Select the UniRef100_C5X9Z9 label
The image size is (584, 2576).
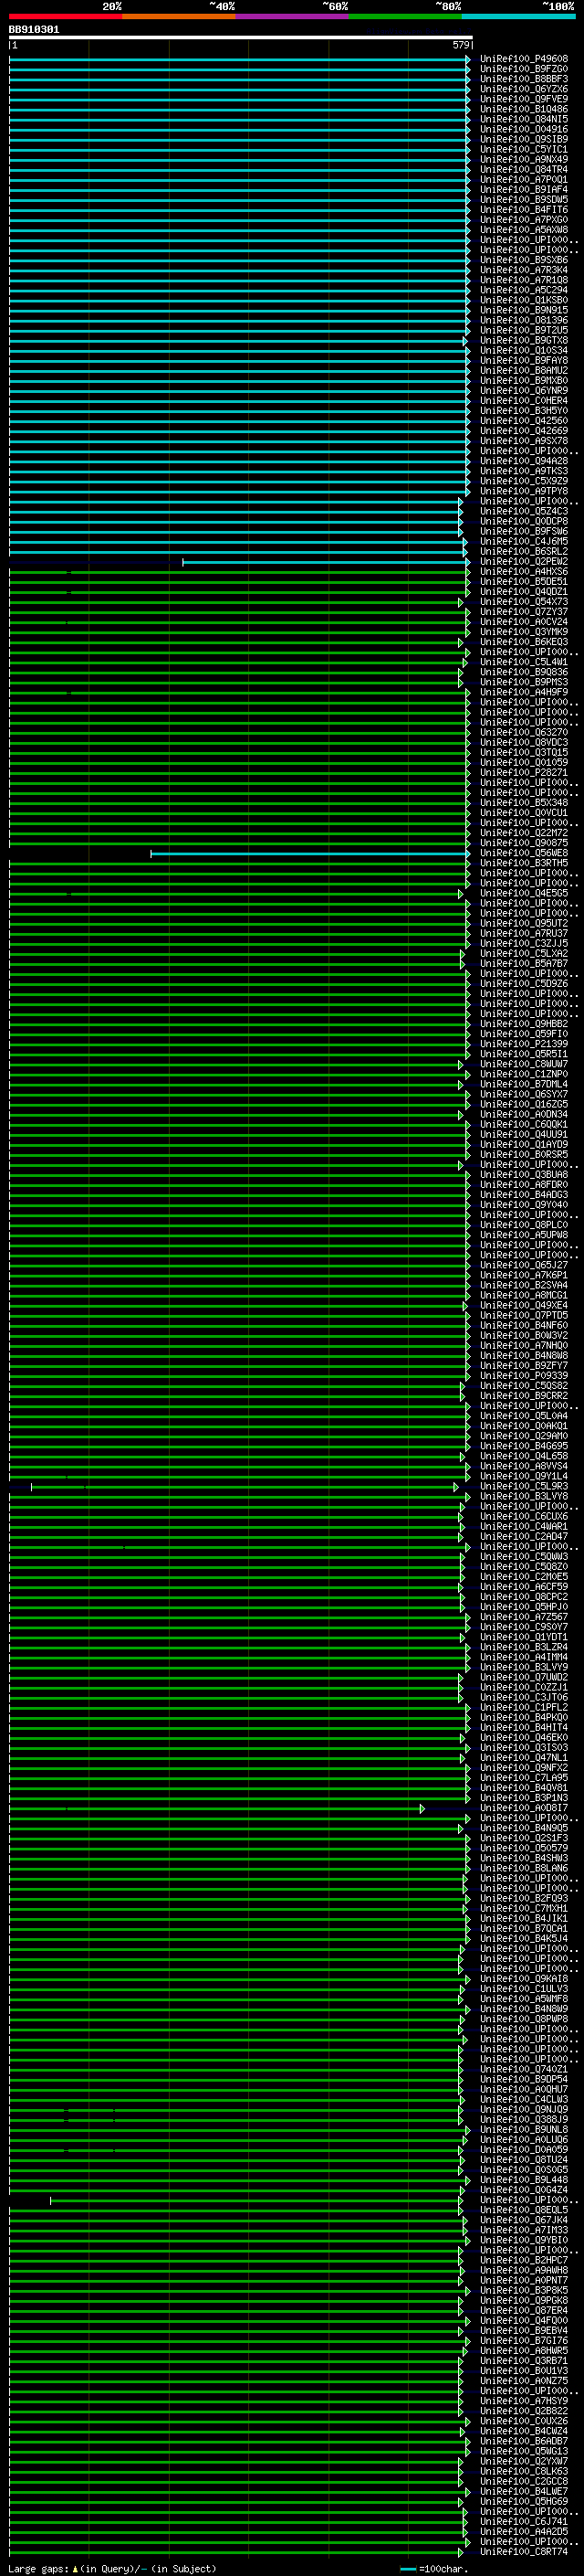click(524, 481)
